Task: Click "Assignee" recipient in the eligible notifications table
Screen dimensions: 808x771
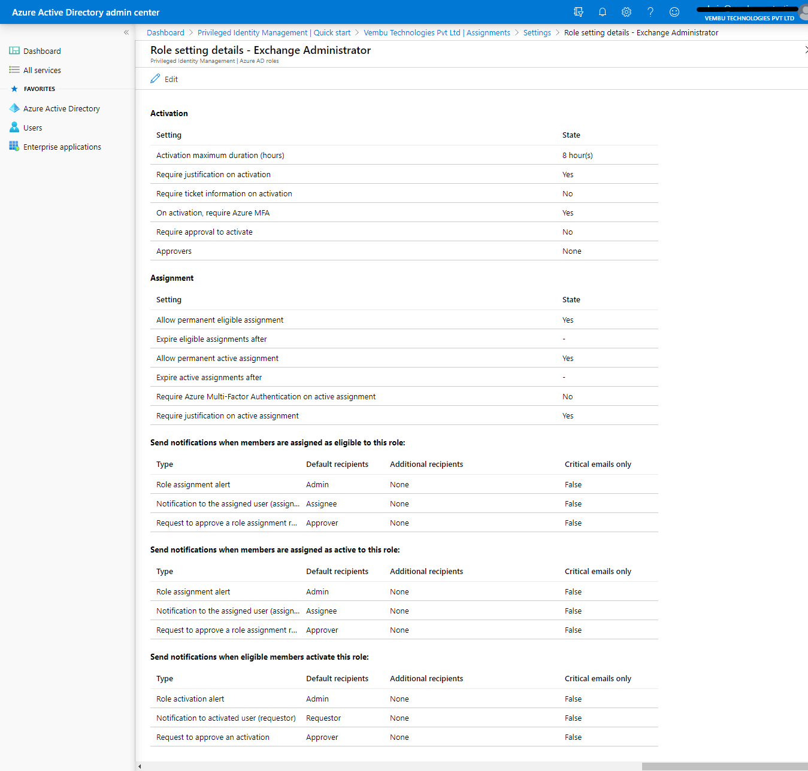Action: [x=321, y=503]
